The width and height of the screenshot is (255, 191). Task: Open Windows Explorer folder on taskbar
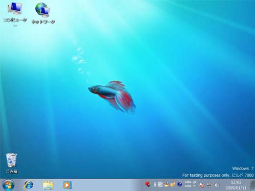[x=48, y=185]
